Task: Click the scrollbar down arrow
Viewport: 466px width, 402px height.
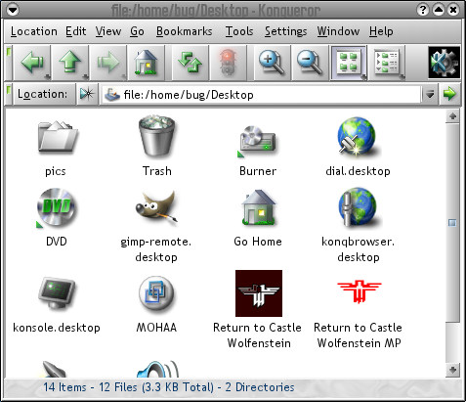Action: pyautogui.click(x=452, y=370)
